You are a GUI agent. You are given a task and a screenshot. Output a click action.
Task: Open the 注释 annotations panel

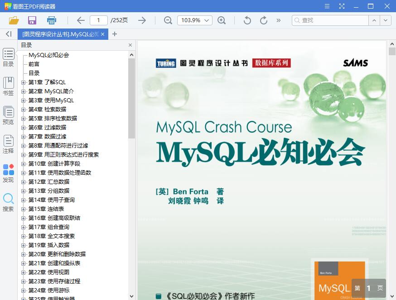(8, 144)
